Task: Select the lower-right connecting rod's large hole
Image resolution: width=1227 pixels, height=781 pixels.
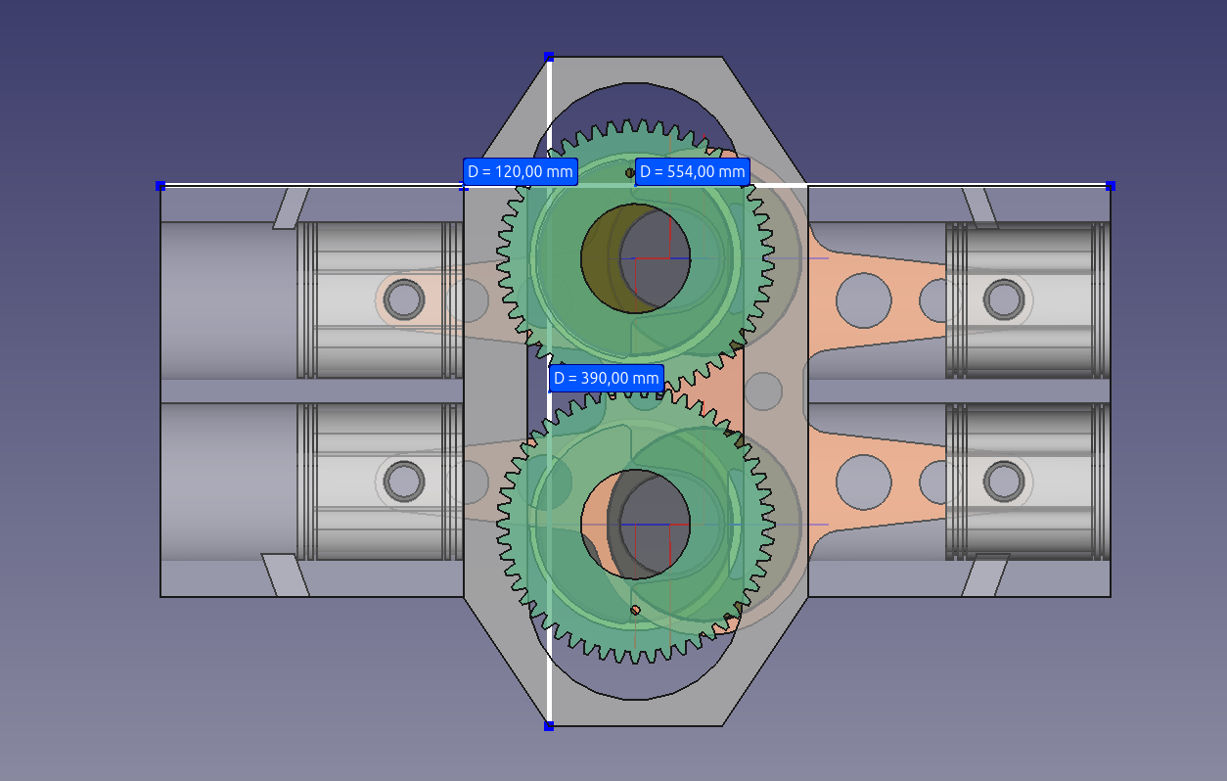Action: tap(864, 482)
